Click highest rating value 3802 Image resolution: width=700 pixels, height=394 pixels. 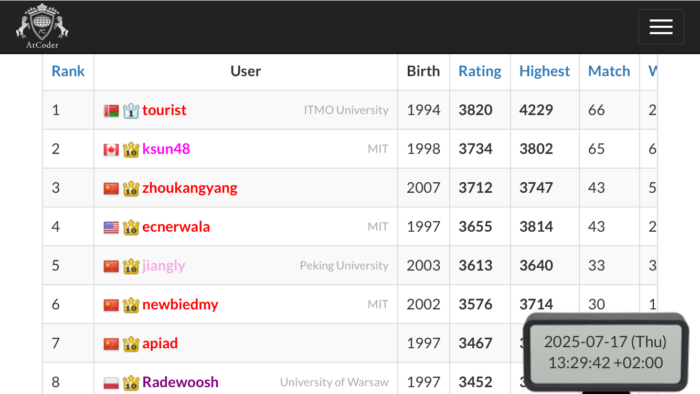coord(536,149)
